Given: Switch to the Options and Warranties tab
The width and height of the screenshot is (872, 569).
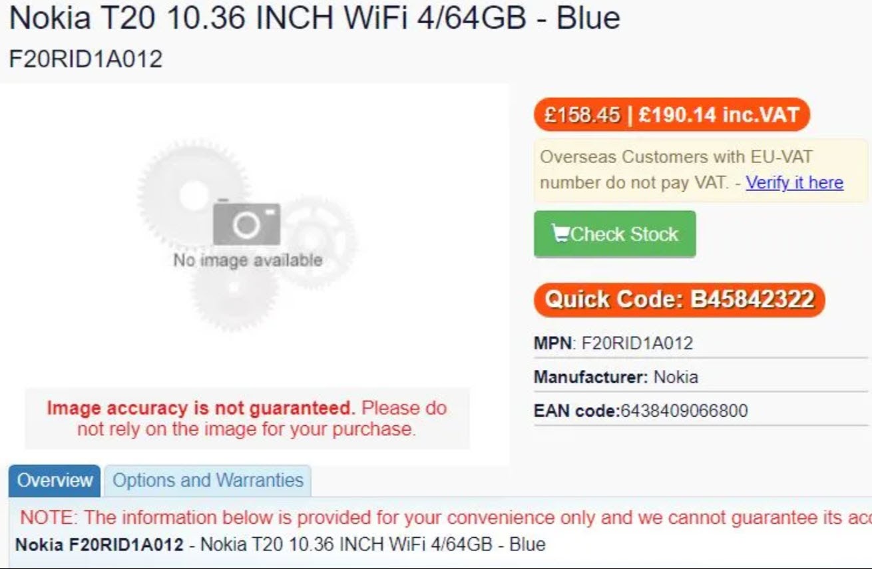Looking at the screenshot, I should coord(208,480).
